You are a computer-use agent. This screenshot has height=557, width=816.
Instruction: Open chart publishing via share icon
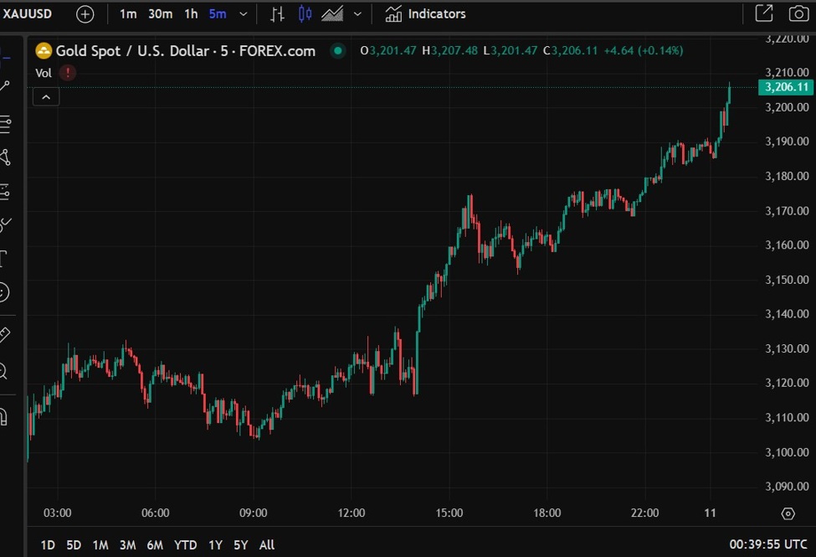point(764,13)
